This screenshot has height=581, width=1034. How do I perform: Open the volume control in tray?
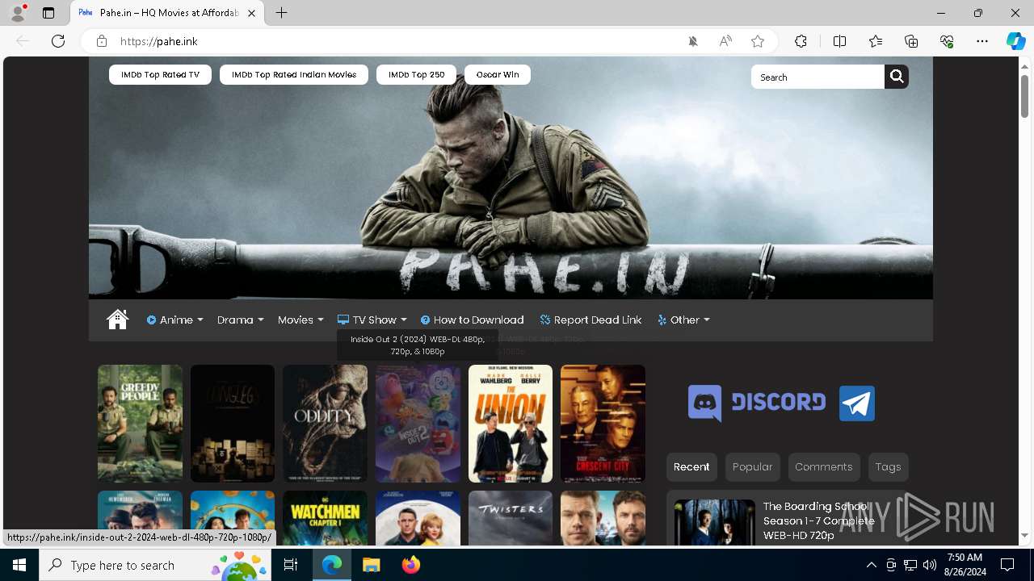(x=930, y=565)
